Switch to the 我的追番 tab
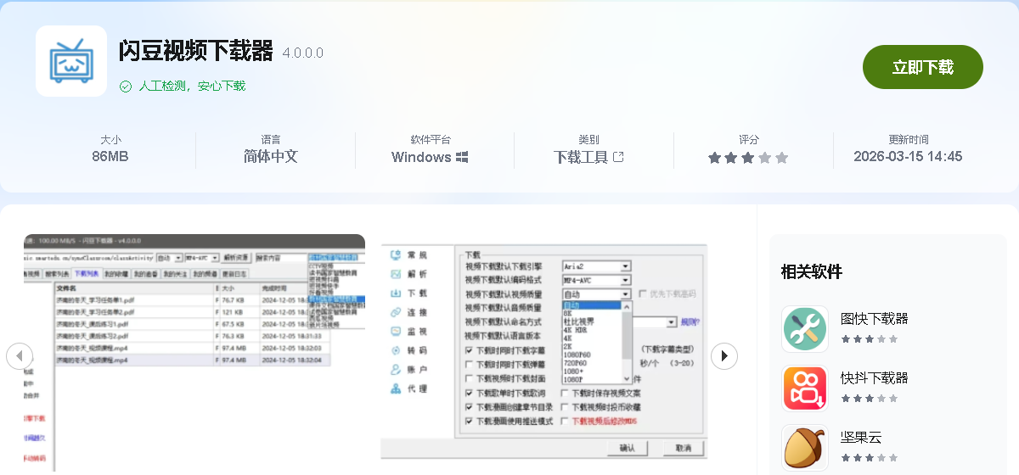 [145, 274]
